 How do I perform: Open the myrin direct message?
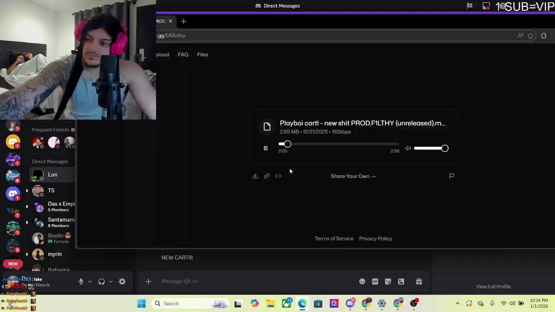pyautogui.click(x=52, y=254)
